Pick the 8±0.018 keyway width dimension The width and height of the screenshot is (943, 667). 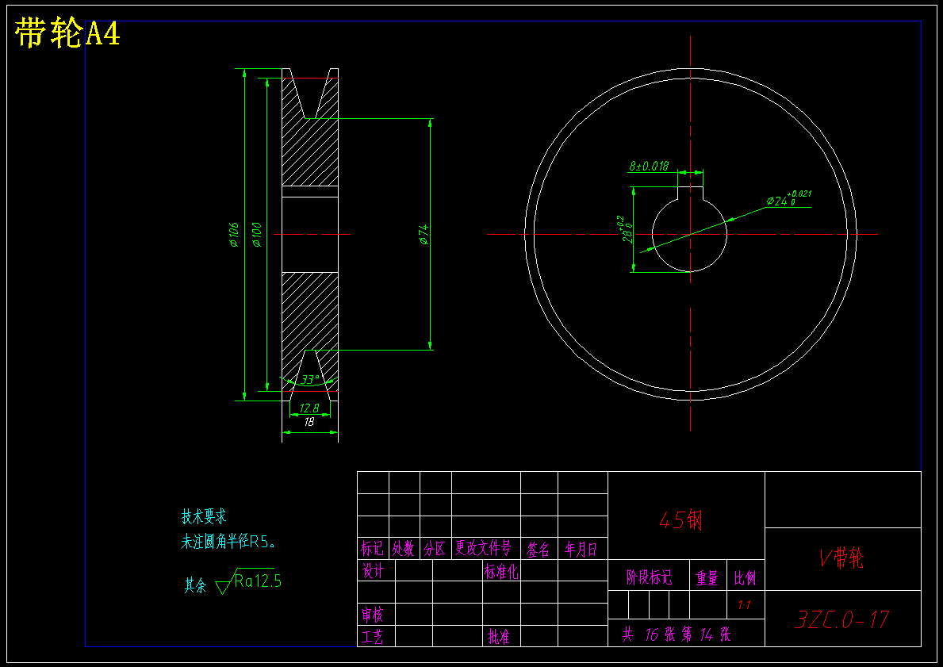point(649,166)
